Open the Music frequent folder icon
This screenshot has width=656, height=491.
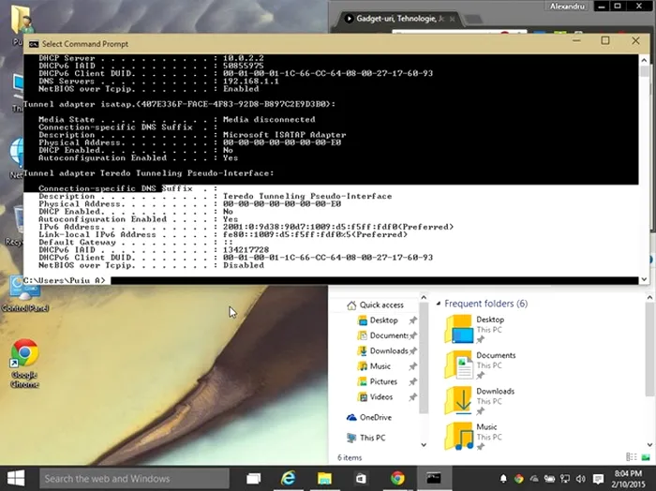(x=458, y=437)
